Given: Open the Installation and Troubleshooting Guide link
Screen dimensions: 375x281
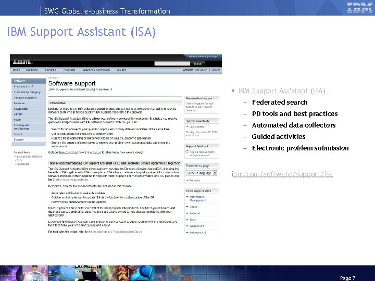Looking at the screenshot, I should (117, 232).
